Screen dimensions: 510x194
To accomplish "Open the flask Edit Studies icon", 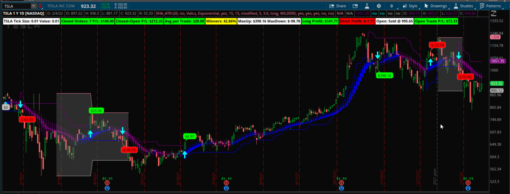I will click(x=367, y=6).
